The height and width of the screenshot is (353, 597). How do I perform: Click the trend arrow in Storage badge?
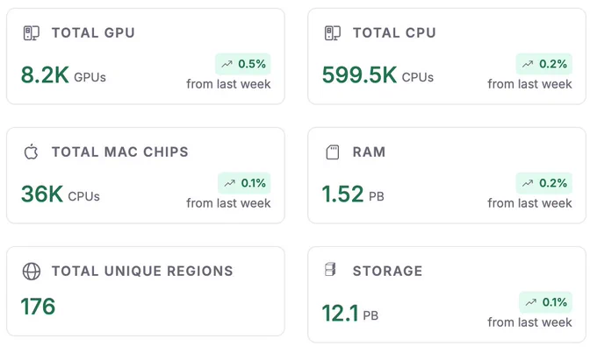(531, 302)
